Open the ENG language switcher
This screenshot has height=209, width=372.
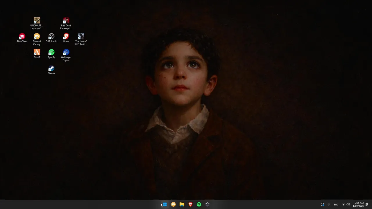click(x=336, y=205)
